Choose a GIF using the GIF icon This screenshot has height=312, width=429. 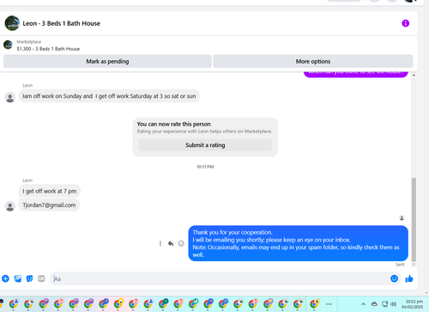coord(41,278)
